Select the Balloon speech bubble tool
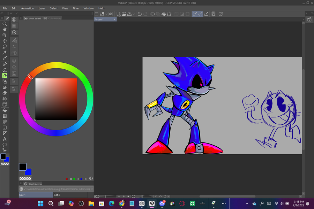The image size is (314, 209). (x=5, y=145)
